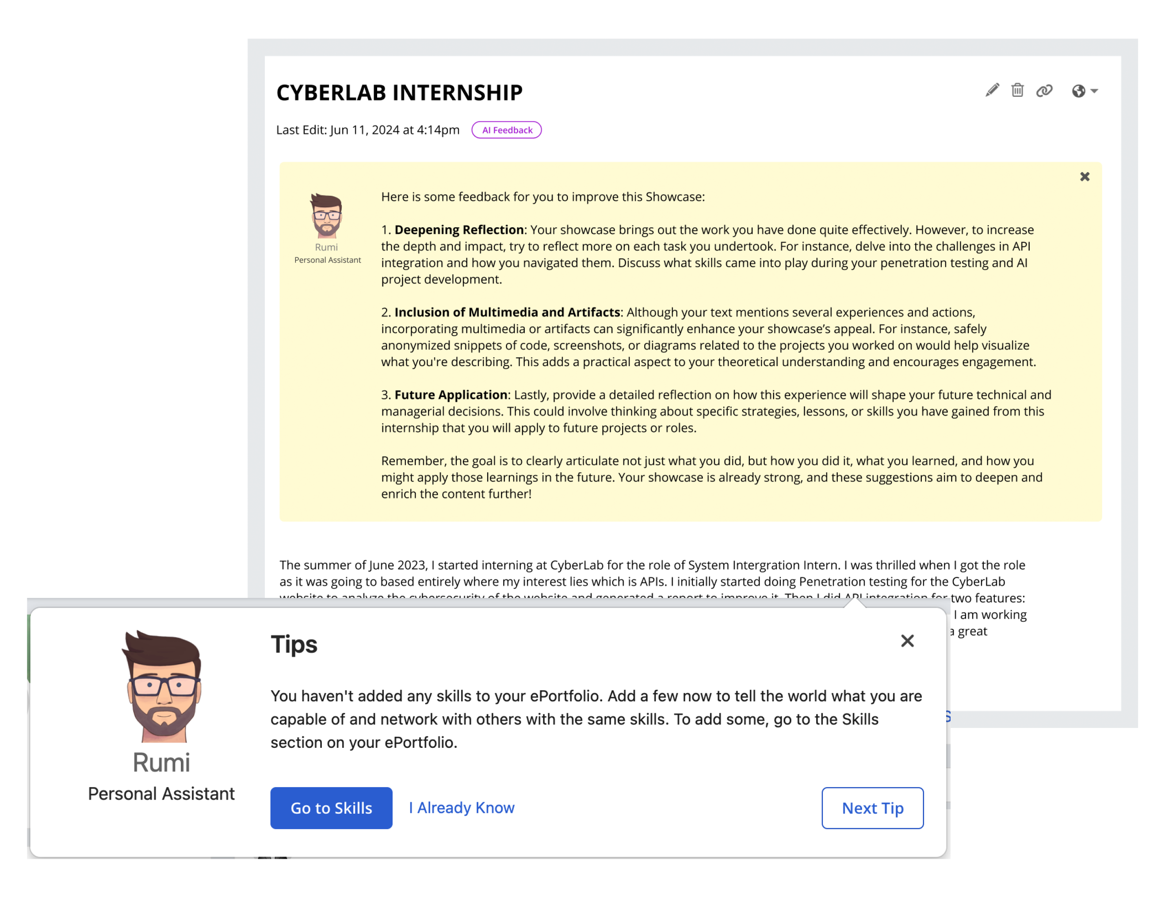Click the I Already Know link
The image size is (1169, 911).
(x=462, y=807)
